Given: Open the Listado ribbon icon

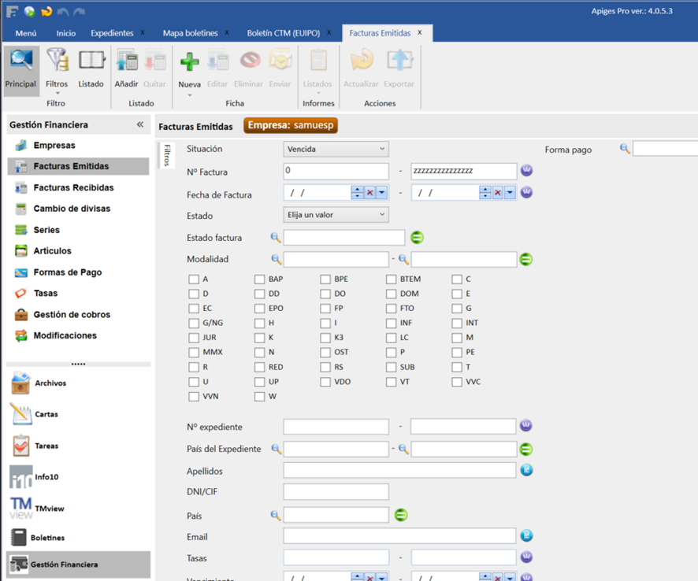Looking at the screenshot, I should coord(91,63).
